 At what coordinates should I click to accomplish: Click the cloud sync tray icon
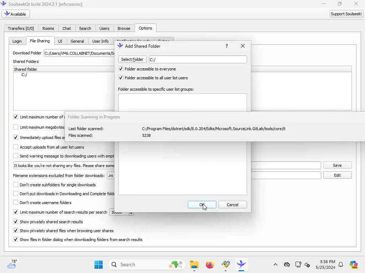287,264
